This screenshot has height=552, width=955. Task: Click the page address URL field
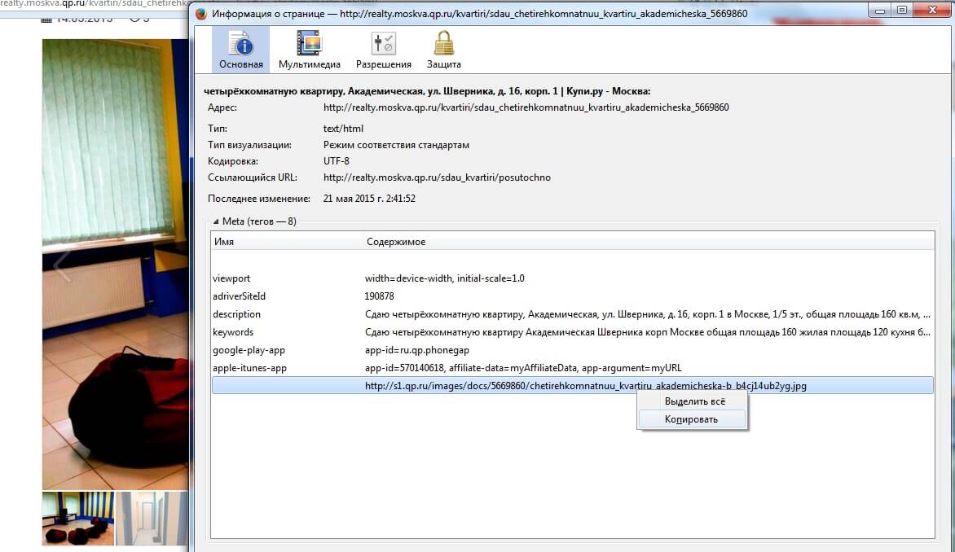(x=526, y=107)
